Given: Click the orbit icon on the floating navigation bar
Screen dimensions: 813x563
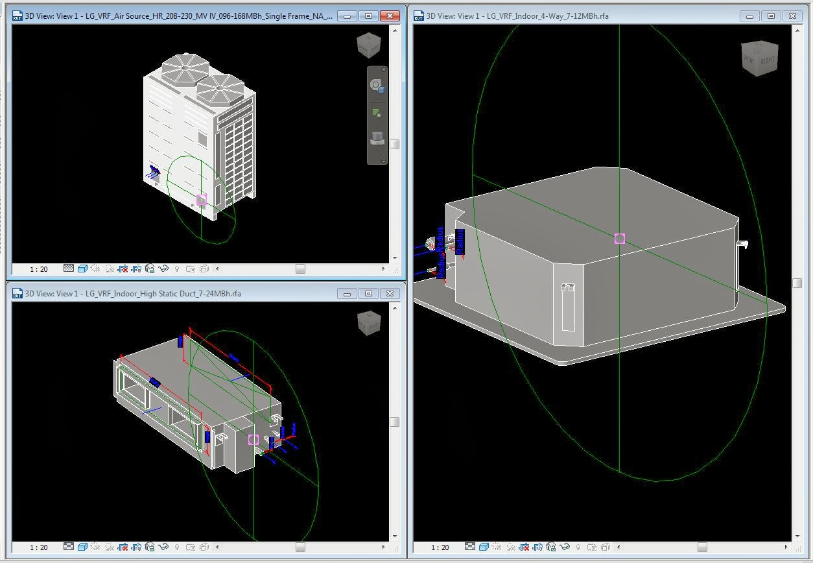Looking at the screenshot, I should point(377,138).
